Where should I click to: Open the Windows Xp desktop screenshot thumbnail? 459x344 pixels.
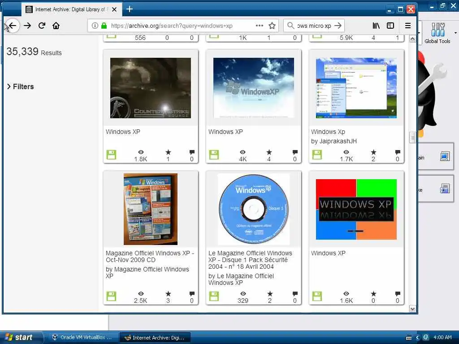[356, 88]
